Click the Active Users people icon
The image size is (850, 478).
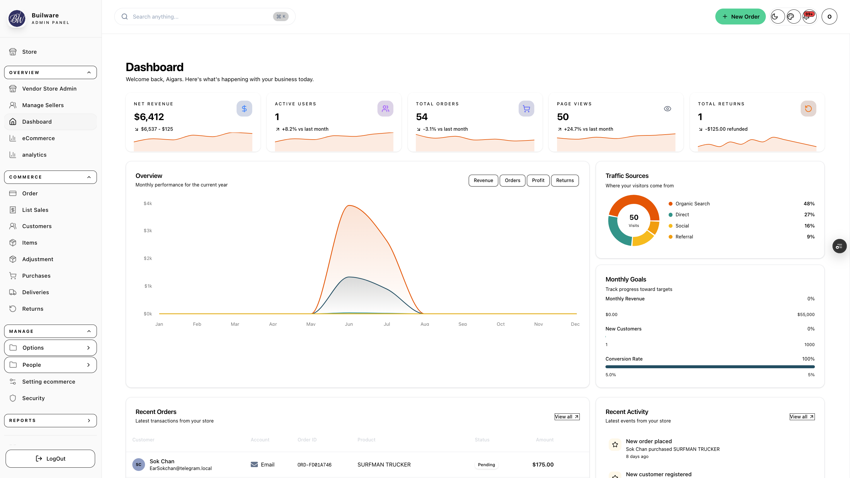[x=385, y=109]
